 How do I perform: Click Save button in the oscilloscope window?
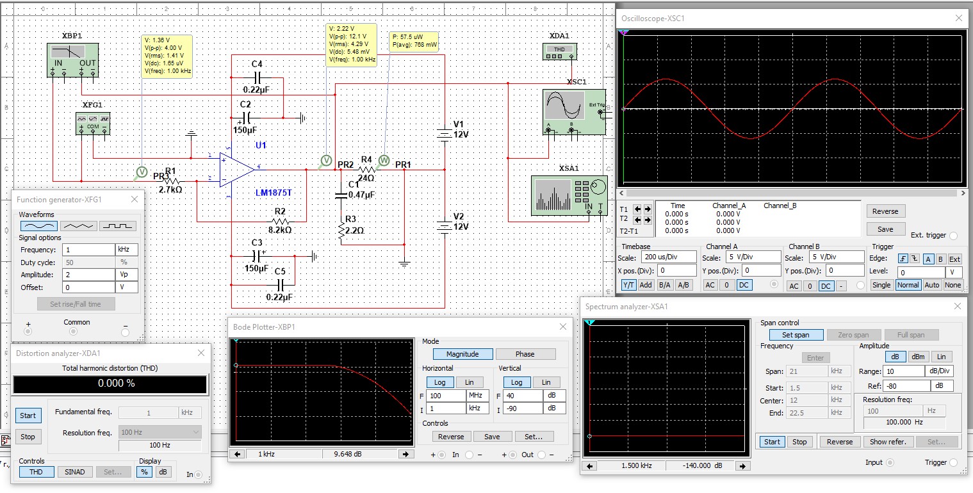[x=885, y=229]
